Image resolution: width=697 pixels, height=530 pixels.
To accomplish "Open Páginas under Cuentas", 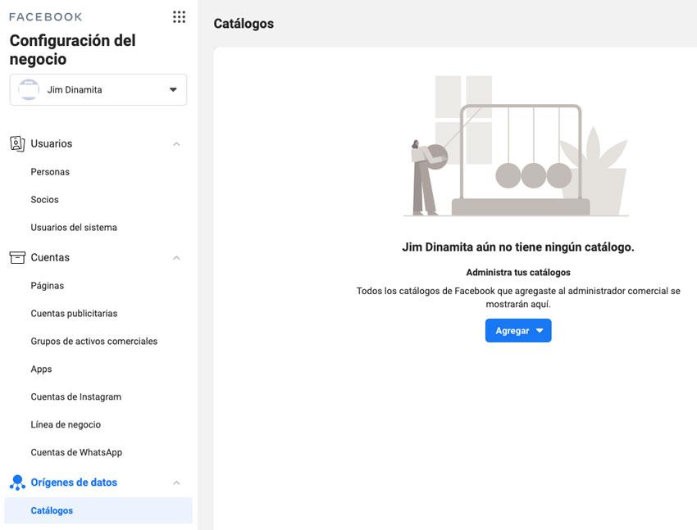I will pyautogui.click(x=47, y=285).
